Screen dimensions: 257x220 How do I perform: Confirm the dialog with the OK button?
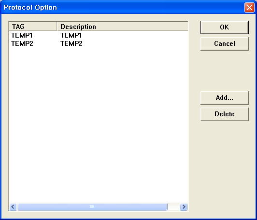tap(224, 27)
